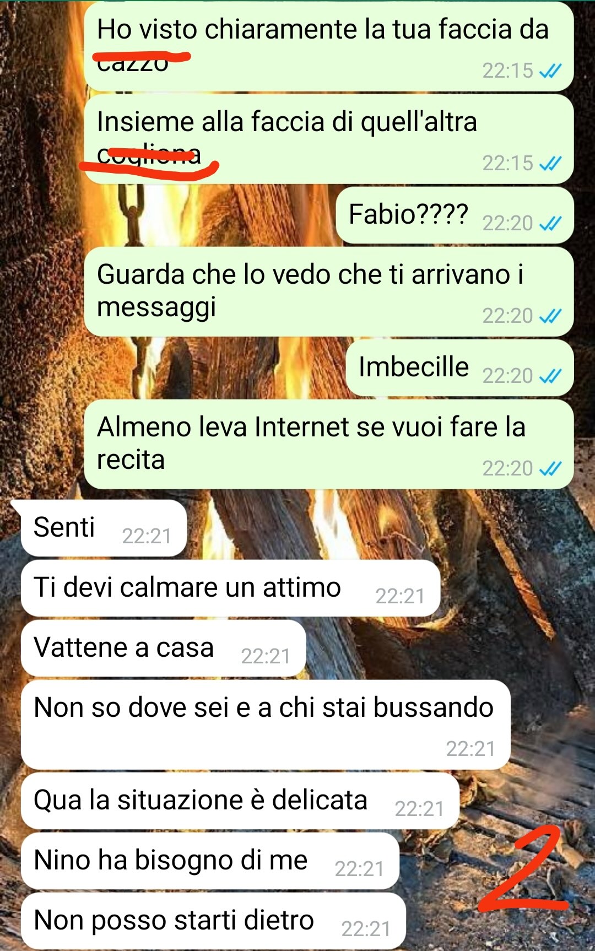Select the 'Imbecille' sent message
595x951 pixels.
459,368
